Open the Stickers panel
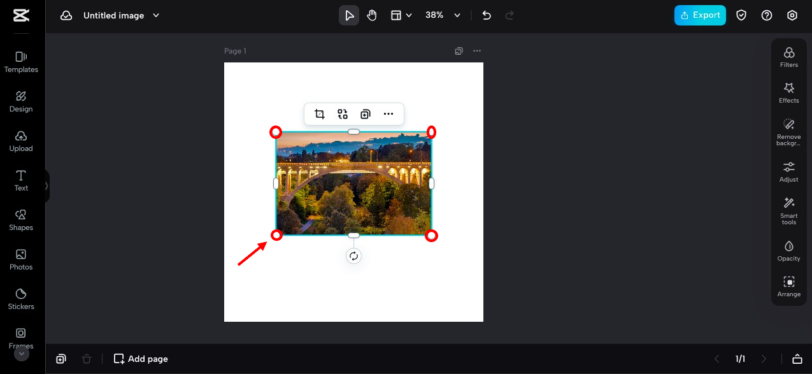The width and height of the screenshot is (812, 374). pyautogui.click(x=21, y=299)
